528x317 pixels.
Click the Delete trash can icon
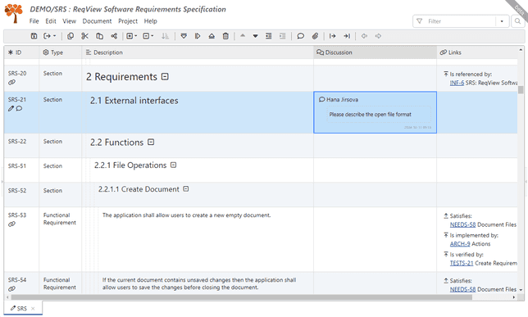pos(225,36)
